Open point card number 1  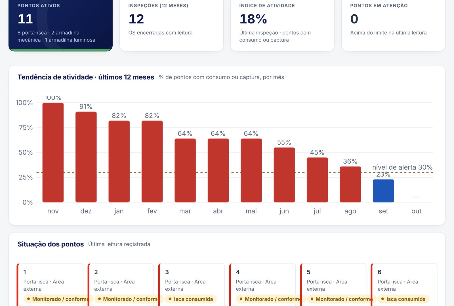(x=50, y=285)
